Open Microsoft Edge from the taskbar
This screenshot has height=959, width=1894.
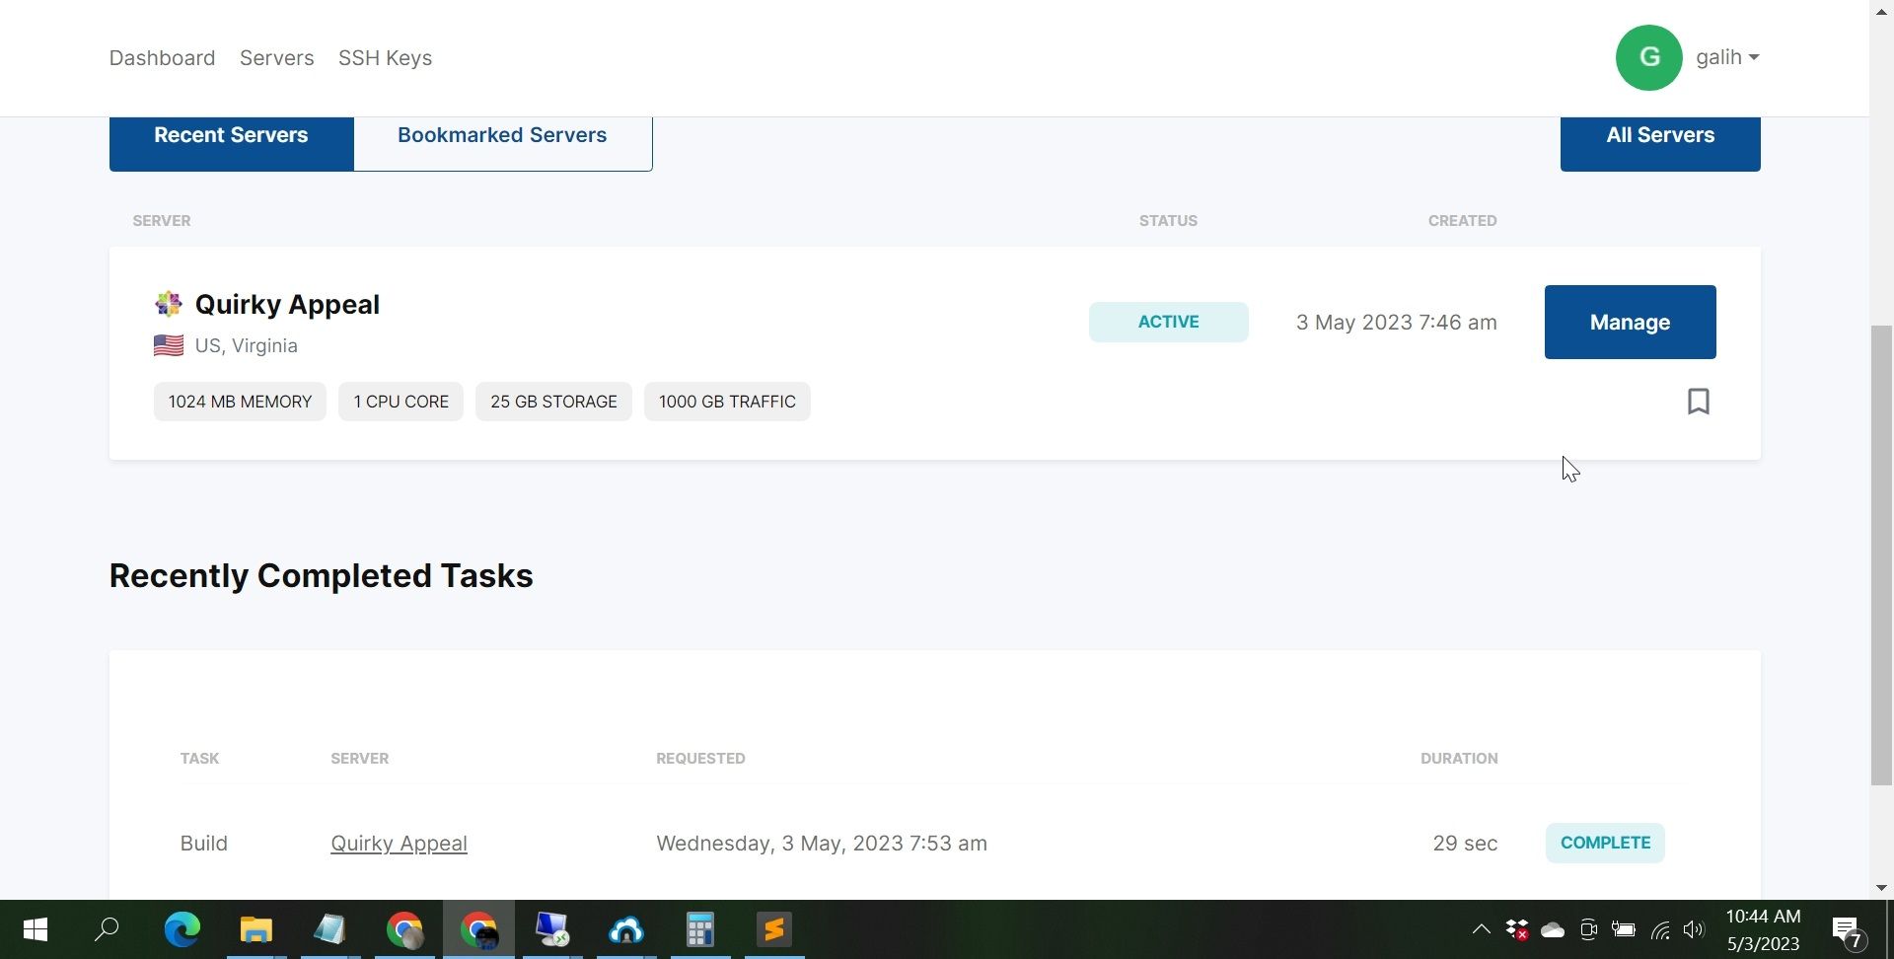[182, 929]
